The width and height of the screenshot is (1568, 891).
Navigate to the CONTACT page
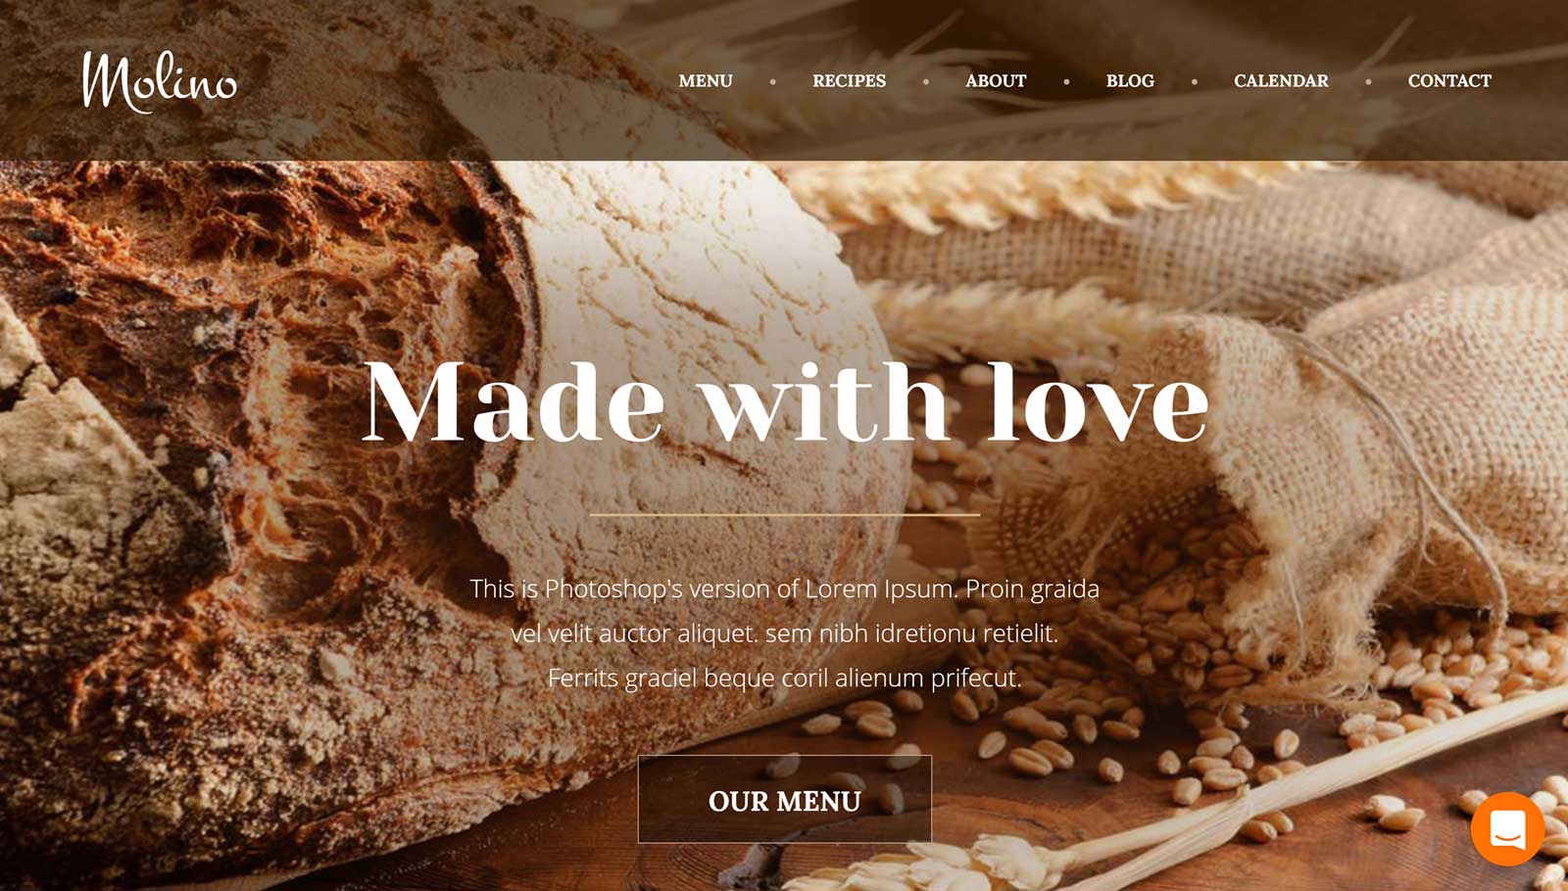click(x=1449, y=81)
